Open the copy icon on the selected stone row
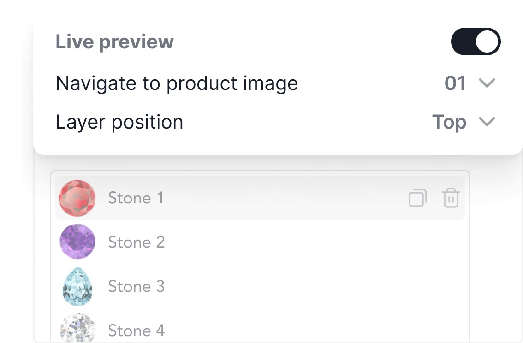Image resolution: width=523 pixels, height=343 pixels. tap(417, 198)
